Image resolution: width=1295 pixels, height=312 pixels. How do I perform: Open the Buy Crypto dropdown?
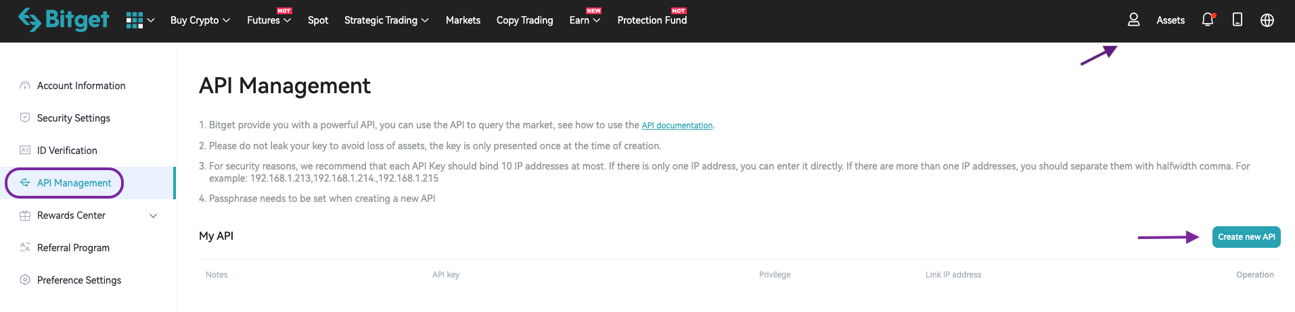point(200,20)
